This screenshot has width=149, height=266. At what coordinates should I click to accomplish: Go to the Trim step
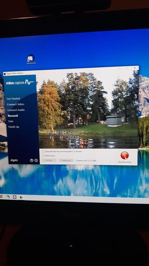point(11,121)
